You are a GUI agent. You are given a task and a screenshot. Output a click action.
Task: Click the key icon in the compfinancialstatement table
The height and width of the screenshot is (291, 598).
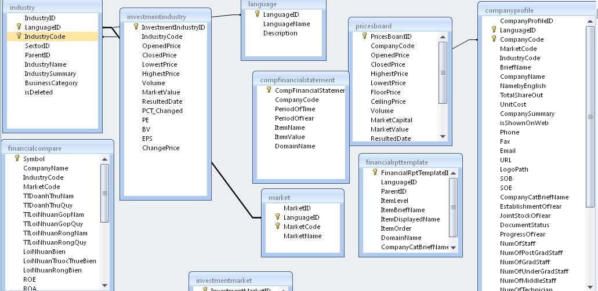269,90
